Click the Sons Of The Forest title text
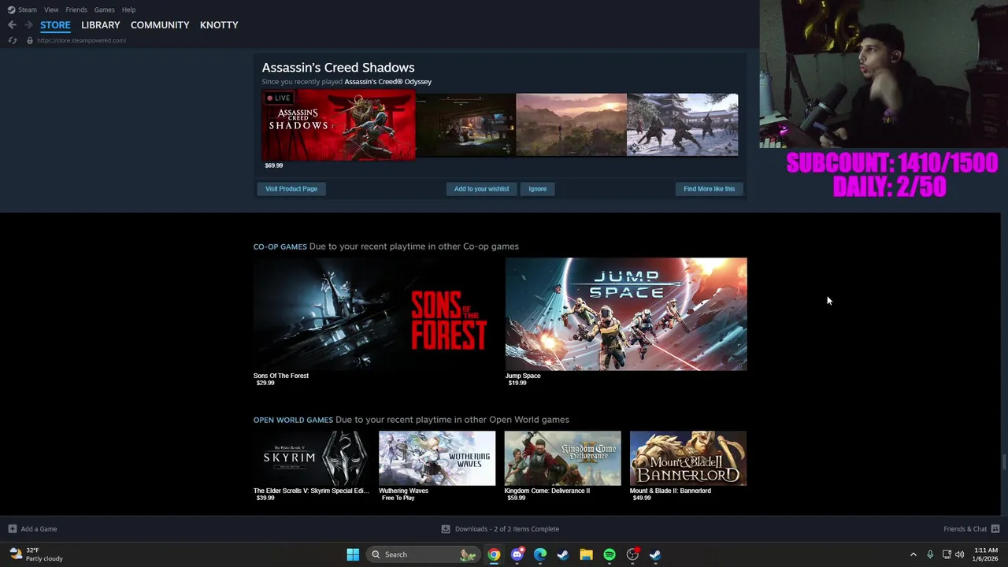 (x=281, y=376)
